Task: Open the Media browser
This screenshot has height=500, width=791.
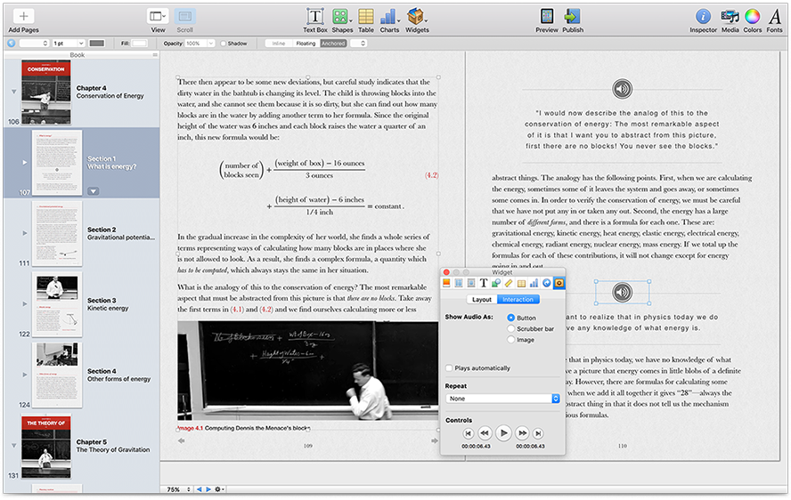Action: point(730,16)
